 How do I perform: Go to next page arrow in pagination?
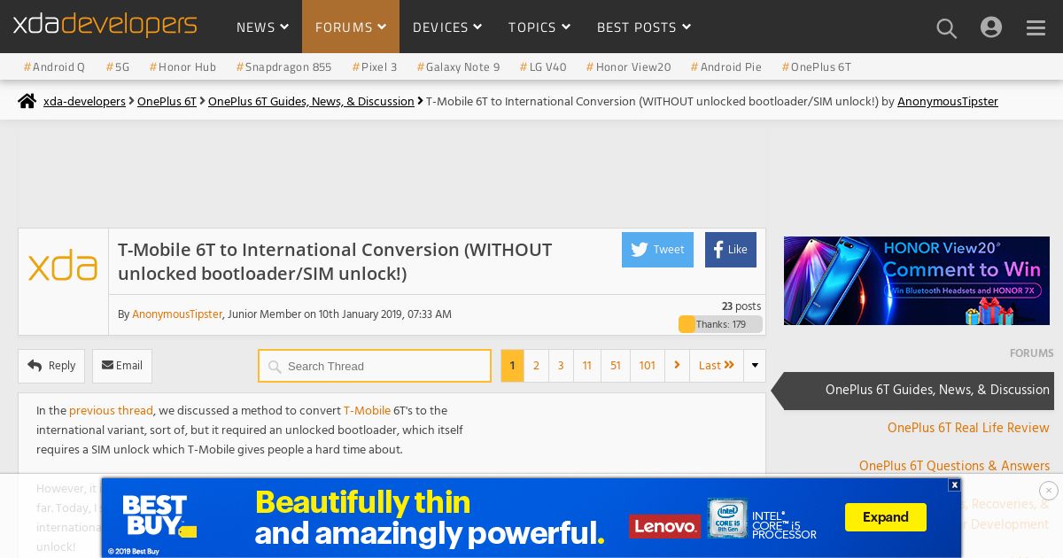pos(677,366)
